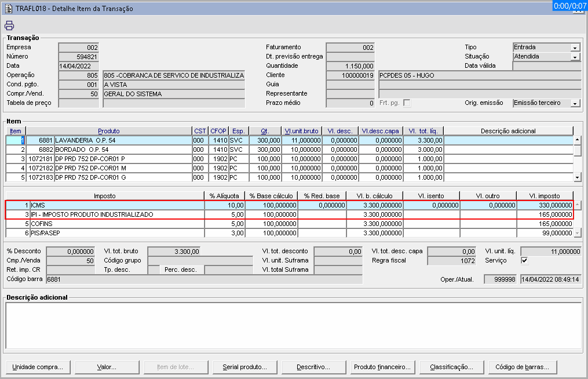Select DP PRD 752 DP-COR01 G row
Image resolution: width=588 pixels, height=379 pixels.
click(290, 177)
